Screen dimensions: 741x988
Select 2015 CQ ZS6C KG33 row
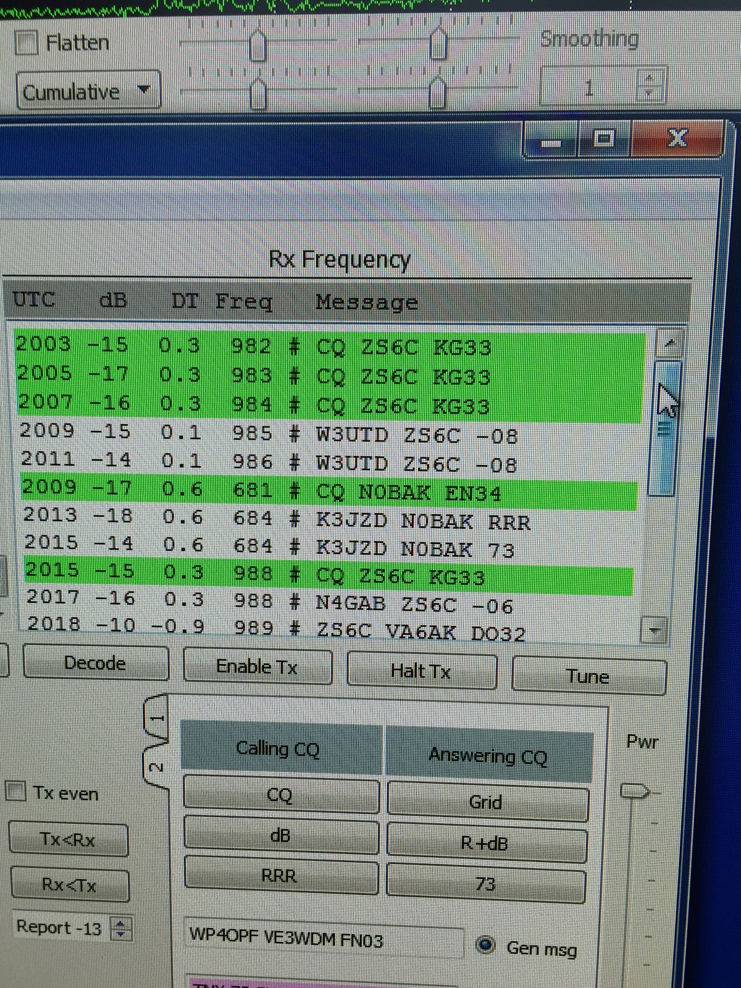[x=329, y=575]
